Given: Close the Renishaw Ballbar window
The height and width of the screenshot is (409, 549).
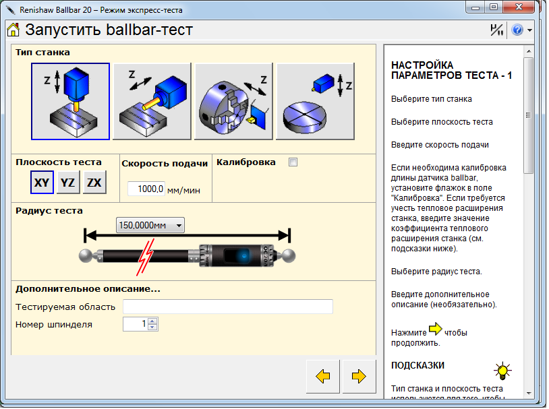Looking at the screenshot, I should [x=519, y=7].
